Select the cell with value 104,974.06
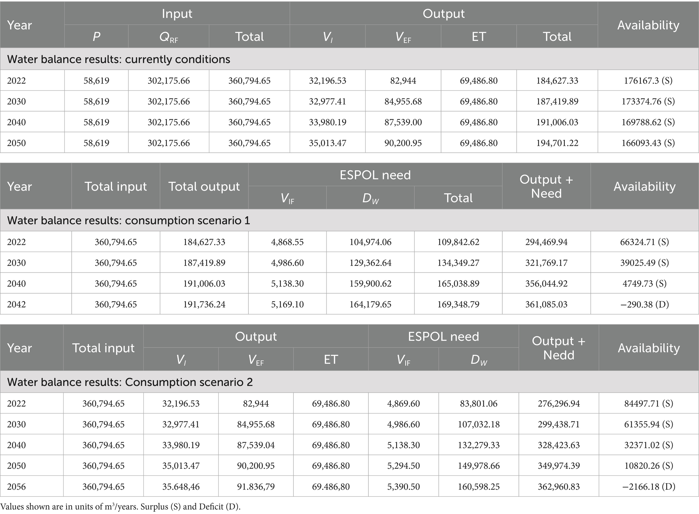Screen dimensions: 699x514 click(x=370, y=242)
